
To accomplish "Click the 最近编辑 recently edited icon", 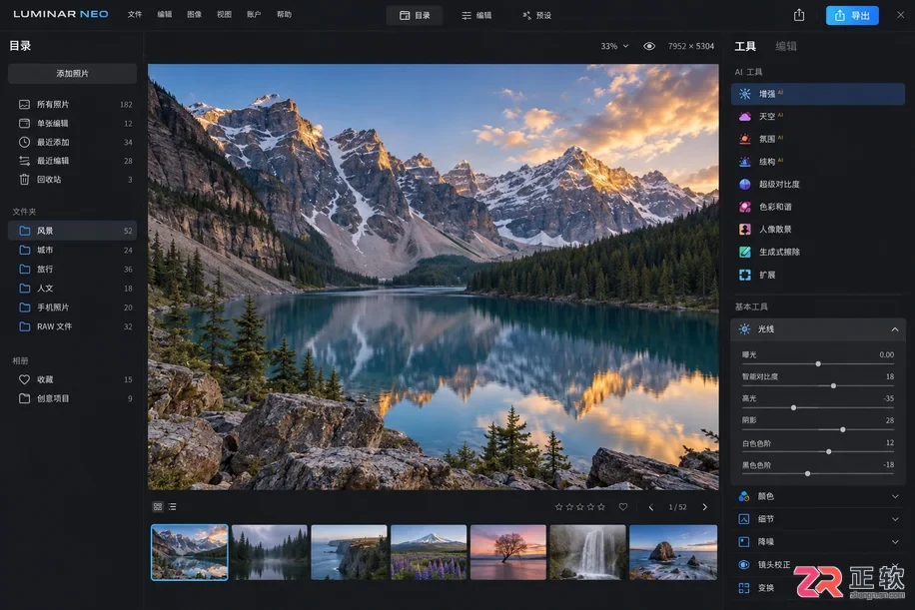I will 24,161.
